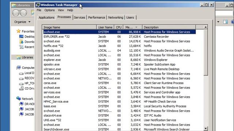Open the Help menu
The image size is (234, 131).
pyautogui.click(x=70, y=10)
